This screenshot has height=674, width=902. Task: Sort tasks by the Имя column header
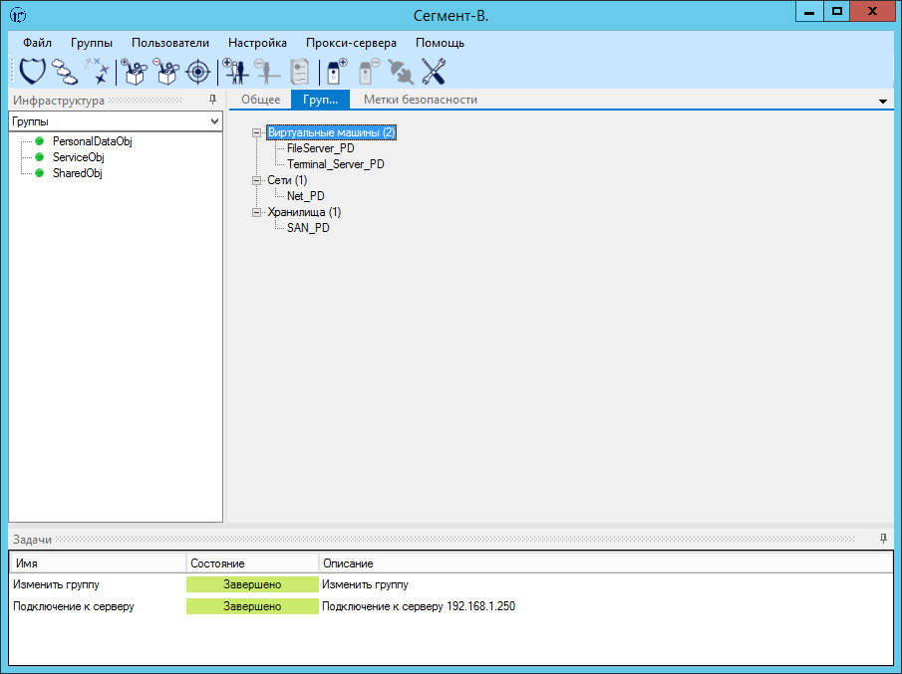98,563
